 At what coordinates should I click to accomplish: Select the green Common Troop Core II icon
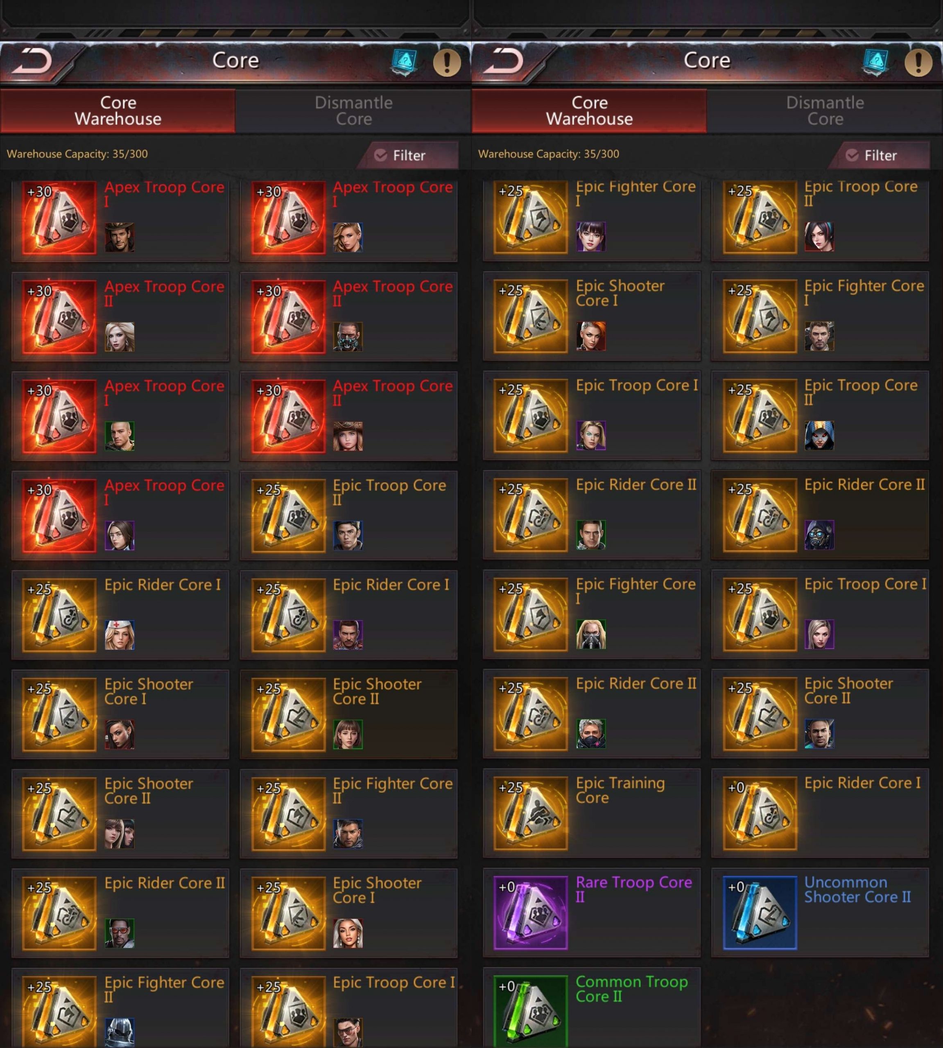click(531, 1011)
